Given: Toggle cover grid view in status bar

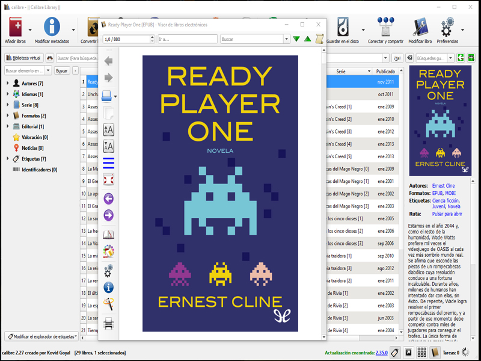Looking at the screenshot, I should pyautogui.click(x=422, y=353).
